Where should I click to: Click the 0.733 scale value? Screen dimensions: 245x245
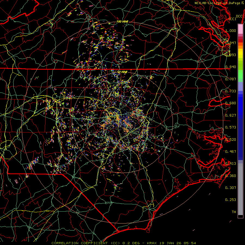[231, 91]
